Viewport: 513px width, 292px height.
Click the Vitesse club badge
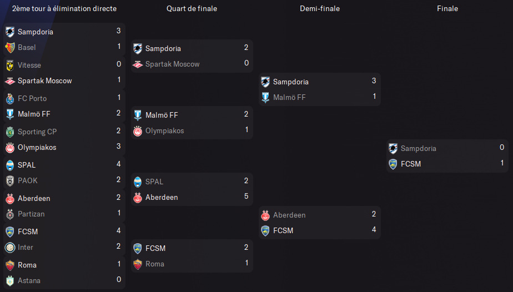pyautogui.click(x=10, y=66)
